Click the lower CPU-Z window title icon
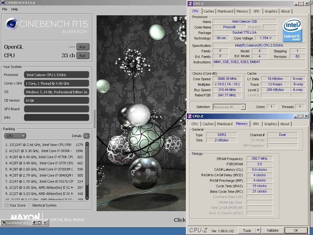 click(190, 116)
